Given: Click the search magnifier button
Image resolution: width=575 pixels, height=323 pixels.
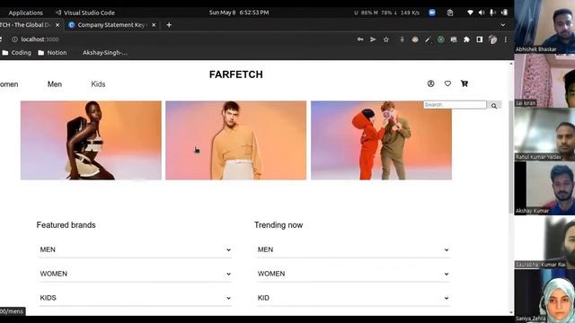Looking at the screenshot, I should (494, 106).
